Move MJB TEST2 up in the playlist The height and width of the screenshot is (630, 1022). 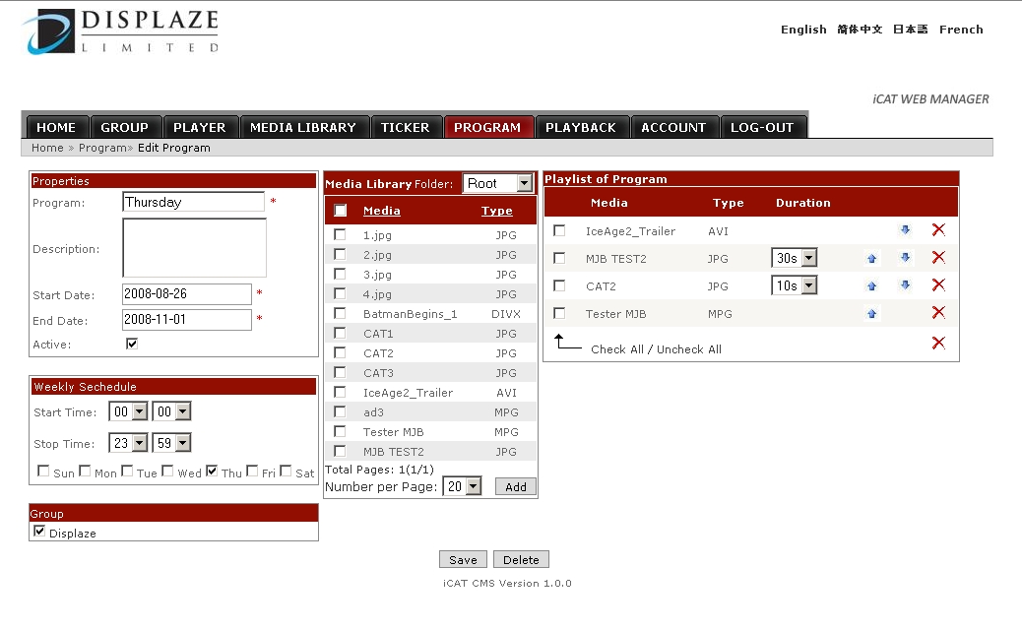pyautogui.click(x=871, y=258)
